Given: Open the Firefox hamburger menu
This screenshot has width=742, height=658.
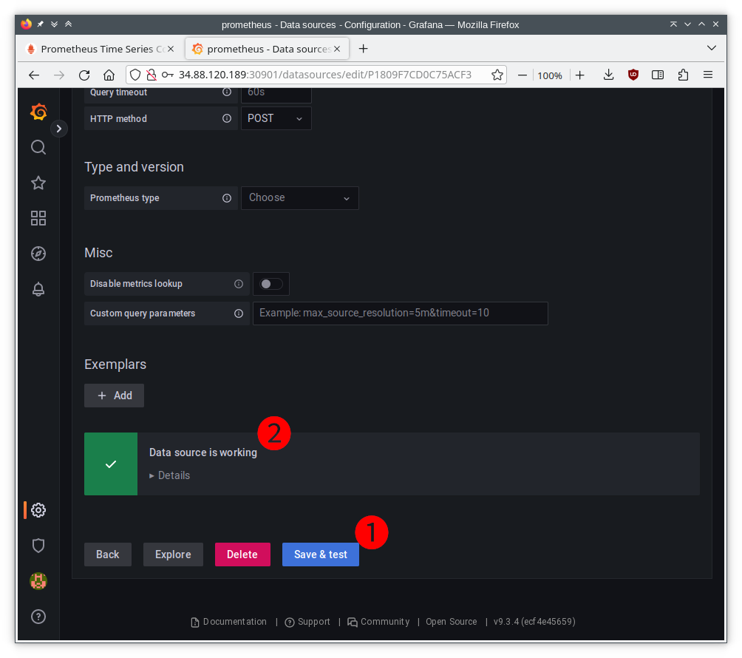Looking at the screenshot, I should tap(708, 75).
